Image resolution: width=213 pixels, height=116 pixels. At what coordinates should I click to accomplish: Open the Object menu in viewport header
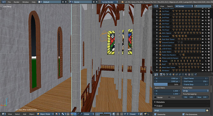pos(32,114)
